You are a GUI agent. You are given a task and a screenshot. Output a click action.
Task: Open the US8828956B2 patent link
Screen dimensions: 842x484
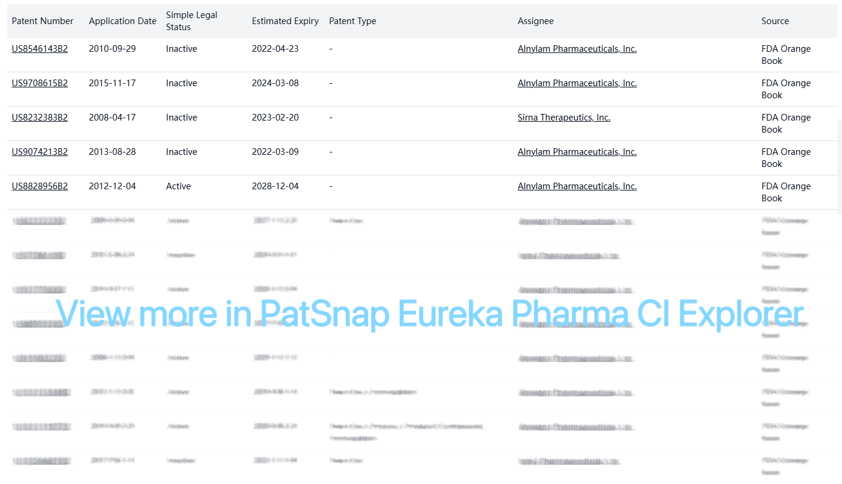(40, 186)
